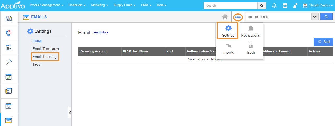Click the phone call icon in left sidebar
Viewport: 335px width, 126px height.
[9, 33]
